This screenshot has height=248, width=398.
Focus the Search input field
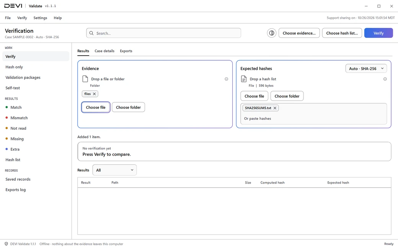click(163, 33)
